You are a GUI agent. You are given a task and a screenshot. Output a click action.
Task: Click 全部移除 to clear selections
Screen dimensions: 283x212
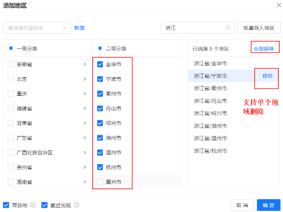point(263,48)
